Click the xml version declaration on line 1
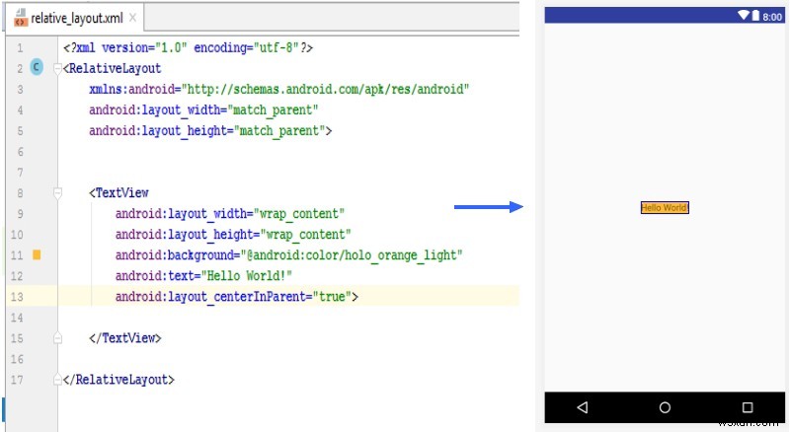This screenshot has height=432, width=790. [188, 47]
